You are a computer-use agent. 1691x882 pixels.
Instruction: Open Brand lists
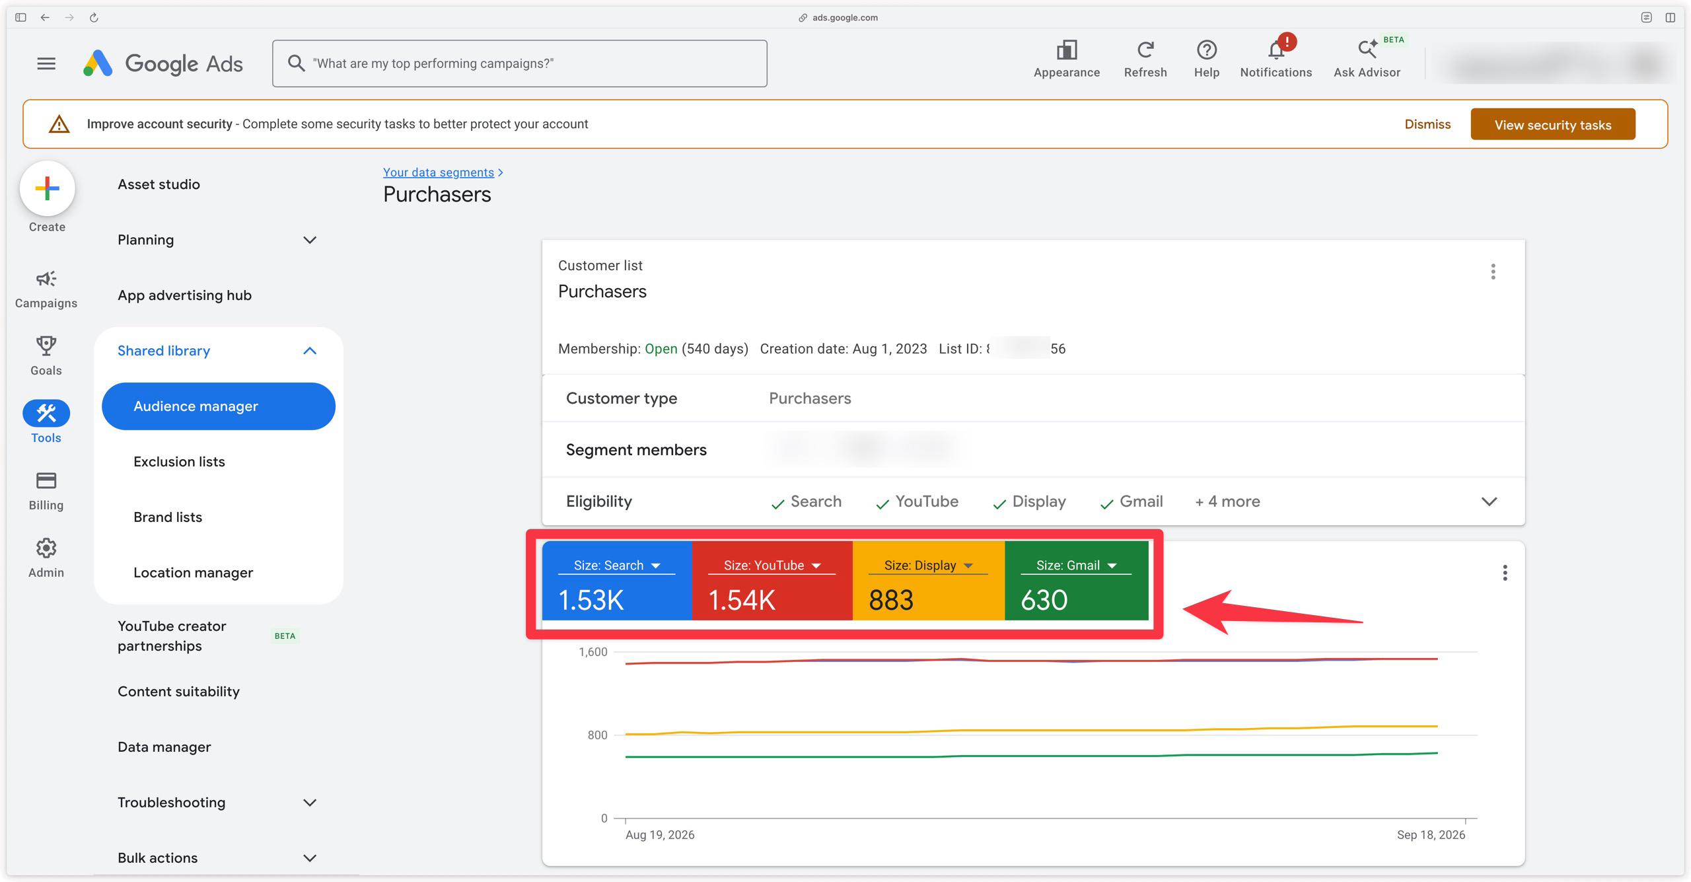tap(168, 517)
